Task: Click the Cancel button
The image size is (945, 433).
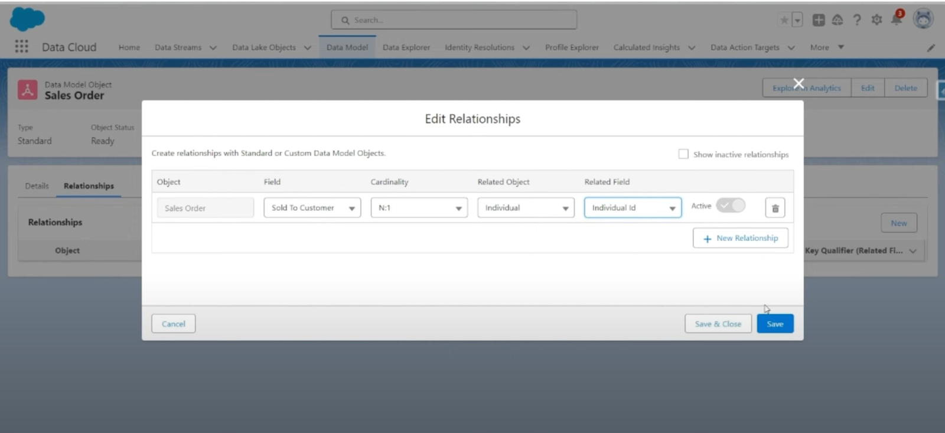Action: pos(174,324)
